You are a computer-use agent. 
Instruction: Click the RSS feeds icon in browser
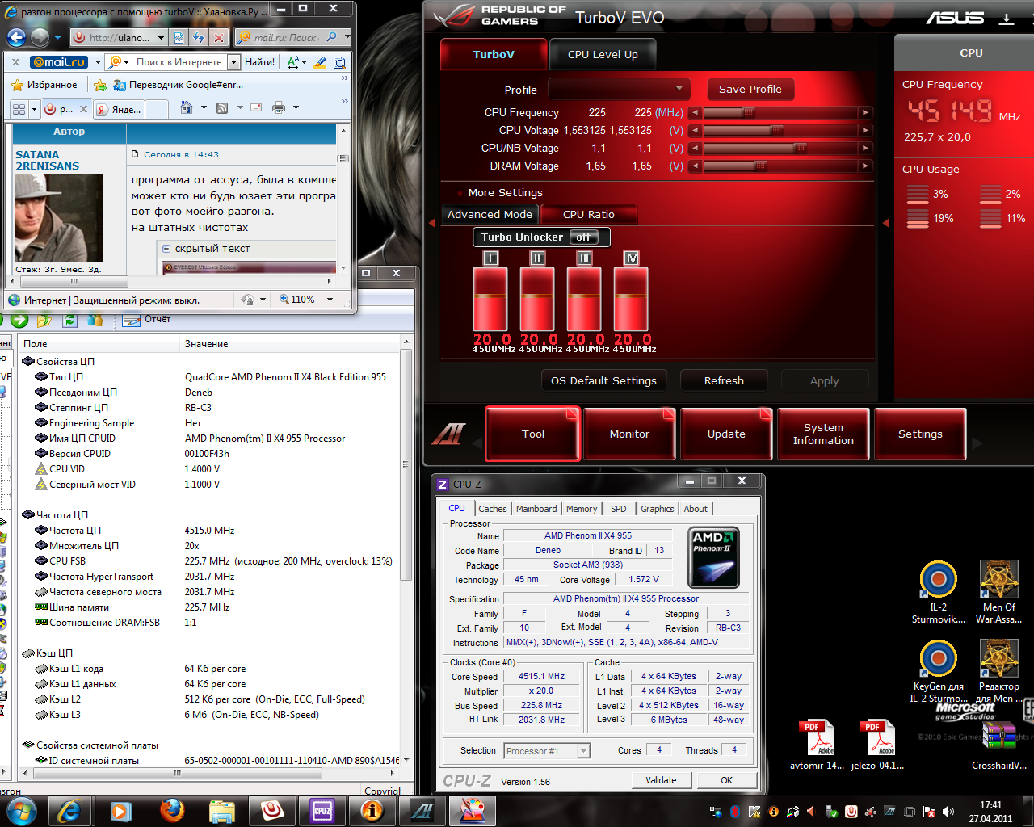coord(222,107)
